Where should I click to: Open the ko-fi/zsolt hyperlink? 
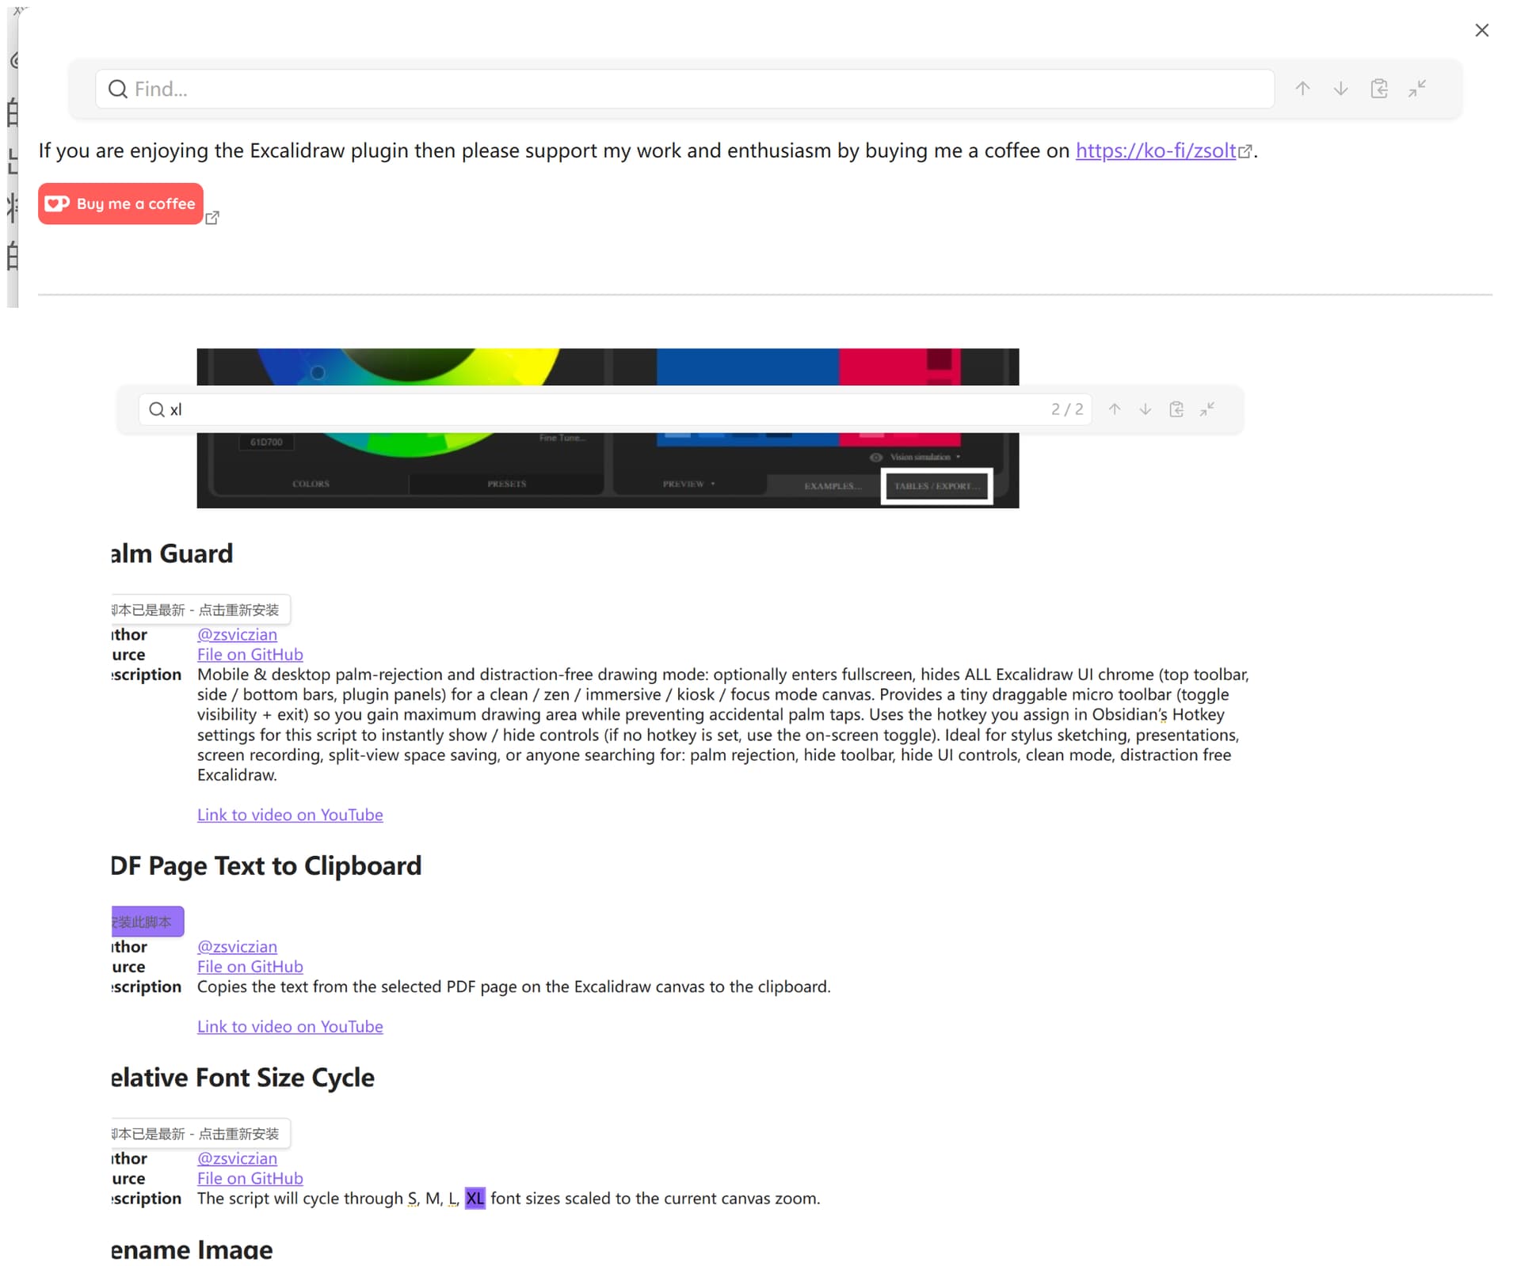1155,150
